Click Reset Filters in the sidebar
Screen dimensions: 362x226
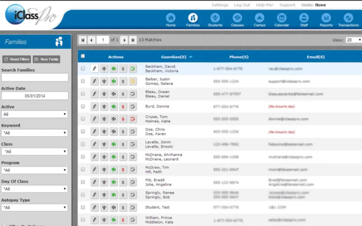(x=16, y=59)
